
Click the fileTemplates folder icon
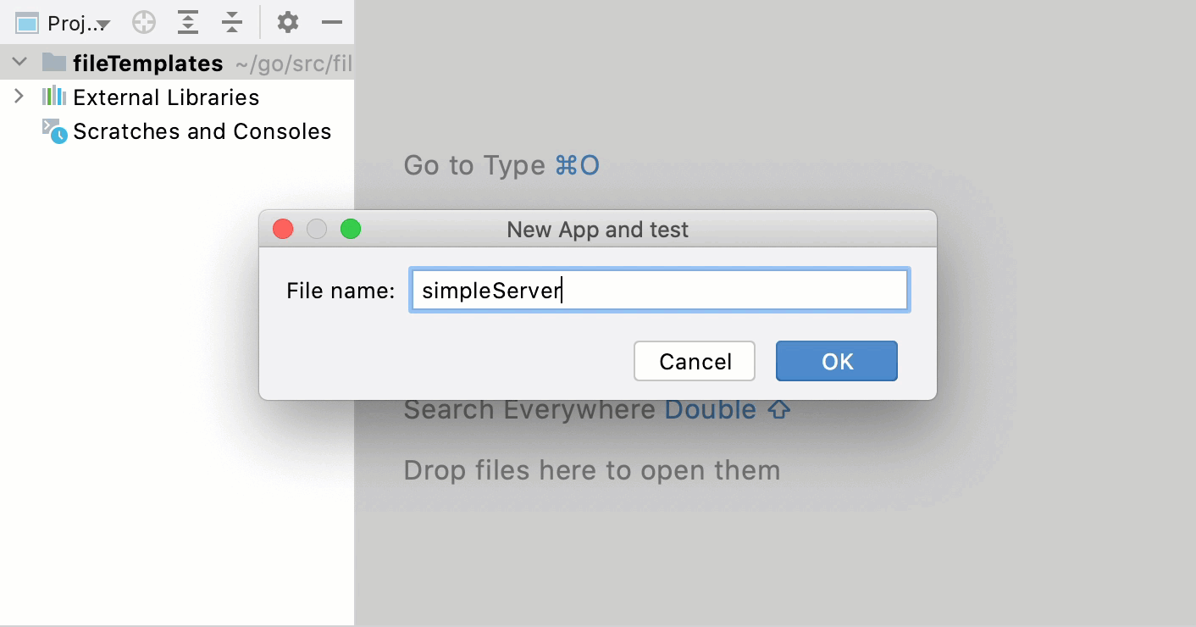point(53,62)
